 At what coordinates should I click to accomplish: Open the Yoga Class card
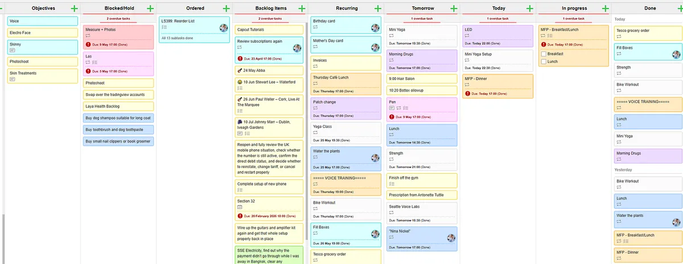346,133
